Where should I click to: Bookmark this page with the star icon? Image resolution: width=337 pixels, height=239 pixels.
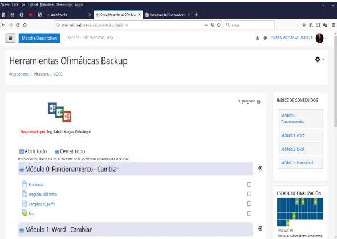point(218,25)
